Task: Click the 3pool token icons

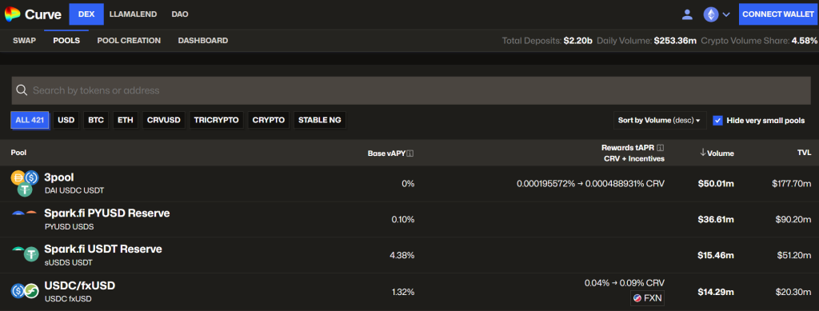Action: 25,184
